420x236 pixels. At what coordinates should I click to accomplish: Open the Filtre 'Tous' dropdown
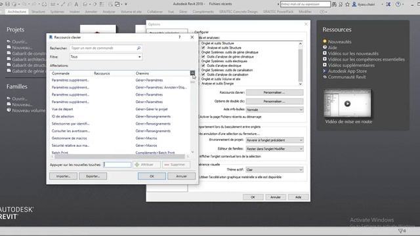click(106, 57)
